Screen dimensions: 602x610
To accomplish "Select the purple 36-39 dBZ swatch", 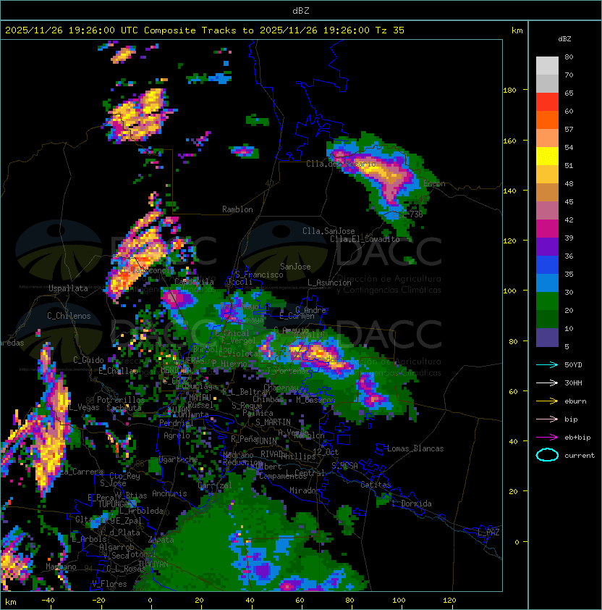I will (x=547, y=246).
